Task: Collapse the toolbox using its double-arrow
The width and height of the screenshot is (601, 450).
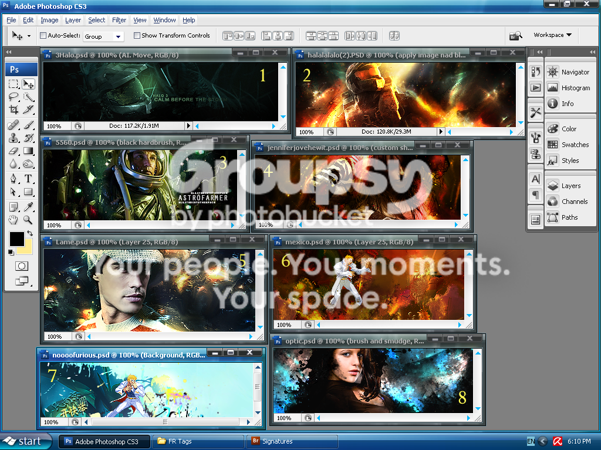Action: (x=8, y=52)
